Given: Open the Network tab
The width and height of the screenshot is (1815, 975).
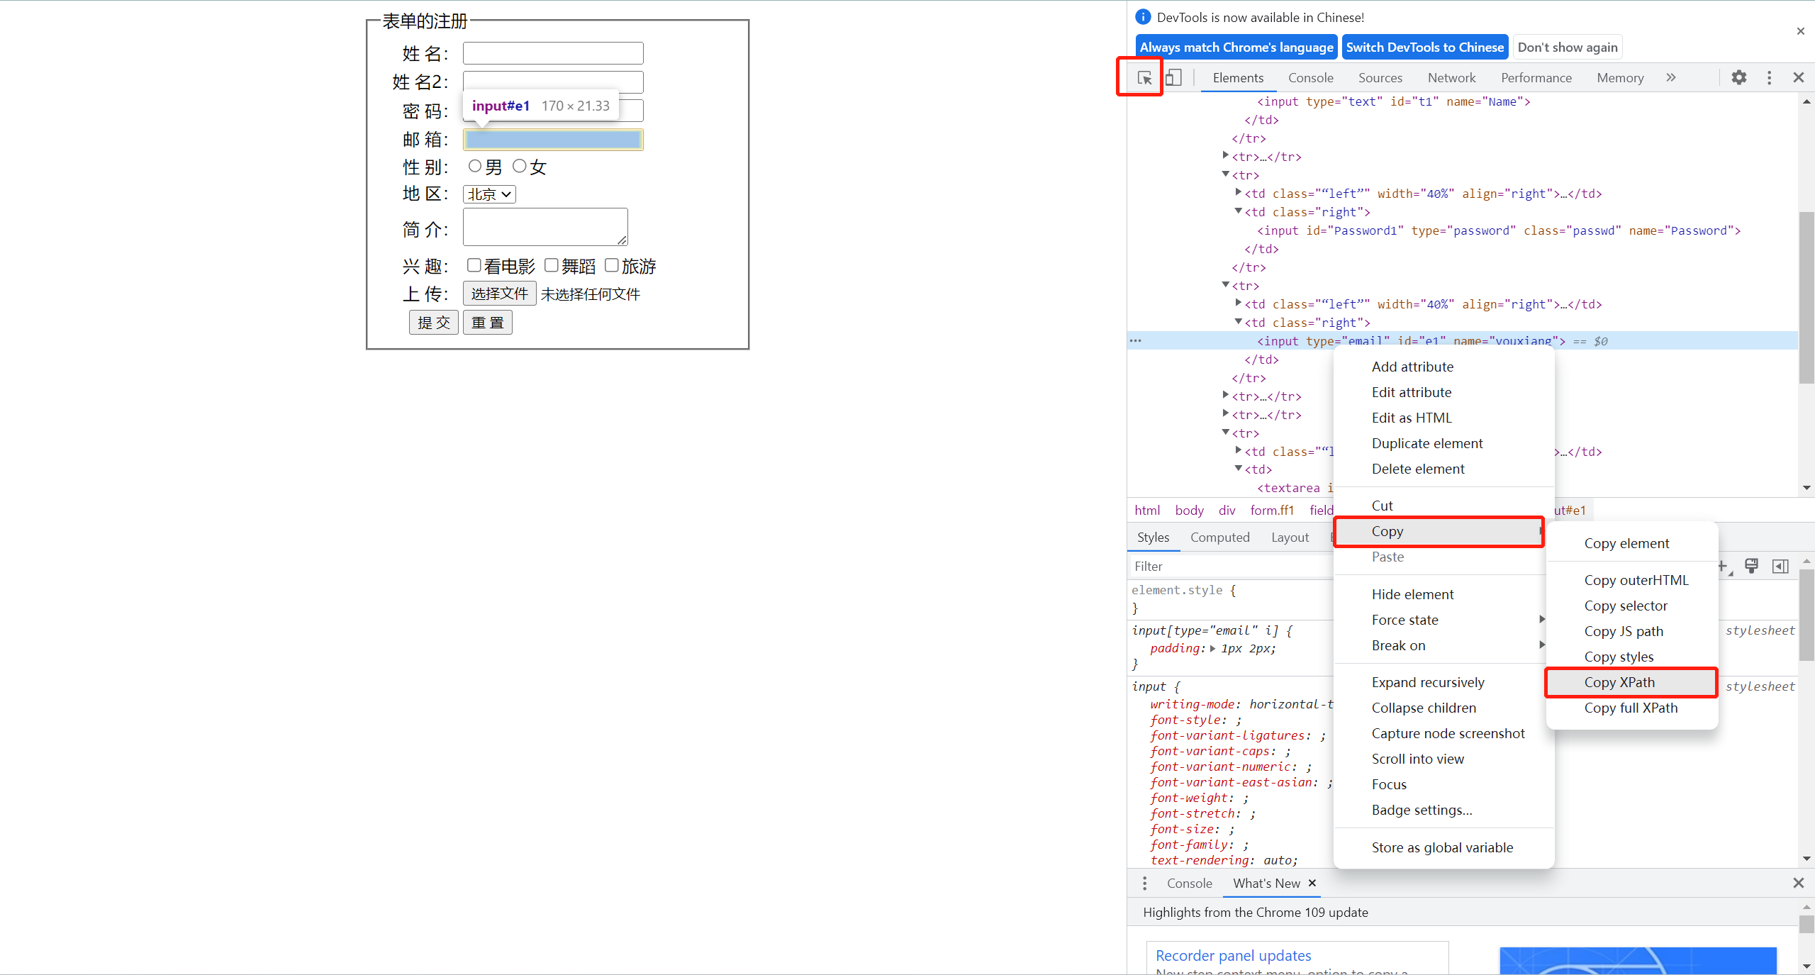Looking at the screenshot, I should [x=1451, y=78].
